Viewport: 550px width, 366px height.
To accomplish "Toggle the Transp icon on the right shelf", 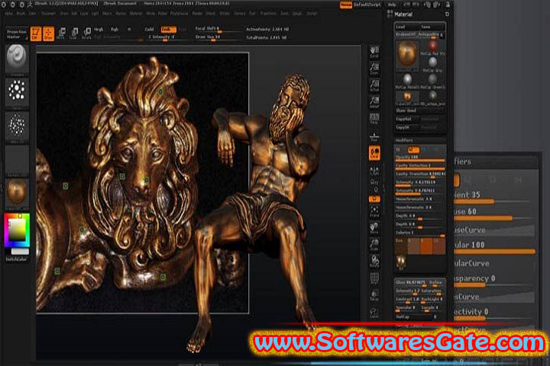I will click(x=374, y=295).
